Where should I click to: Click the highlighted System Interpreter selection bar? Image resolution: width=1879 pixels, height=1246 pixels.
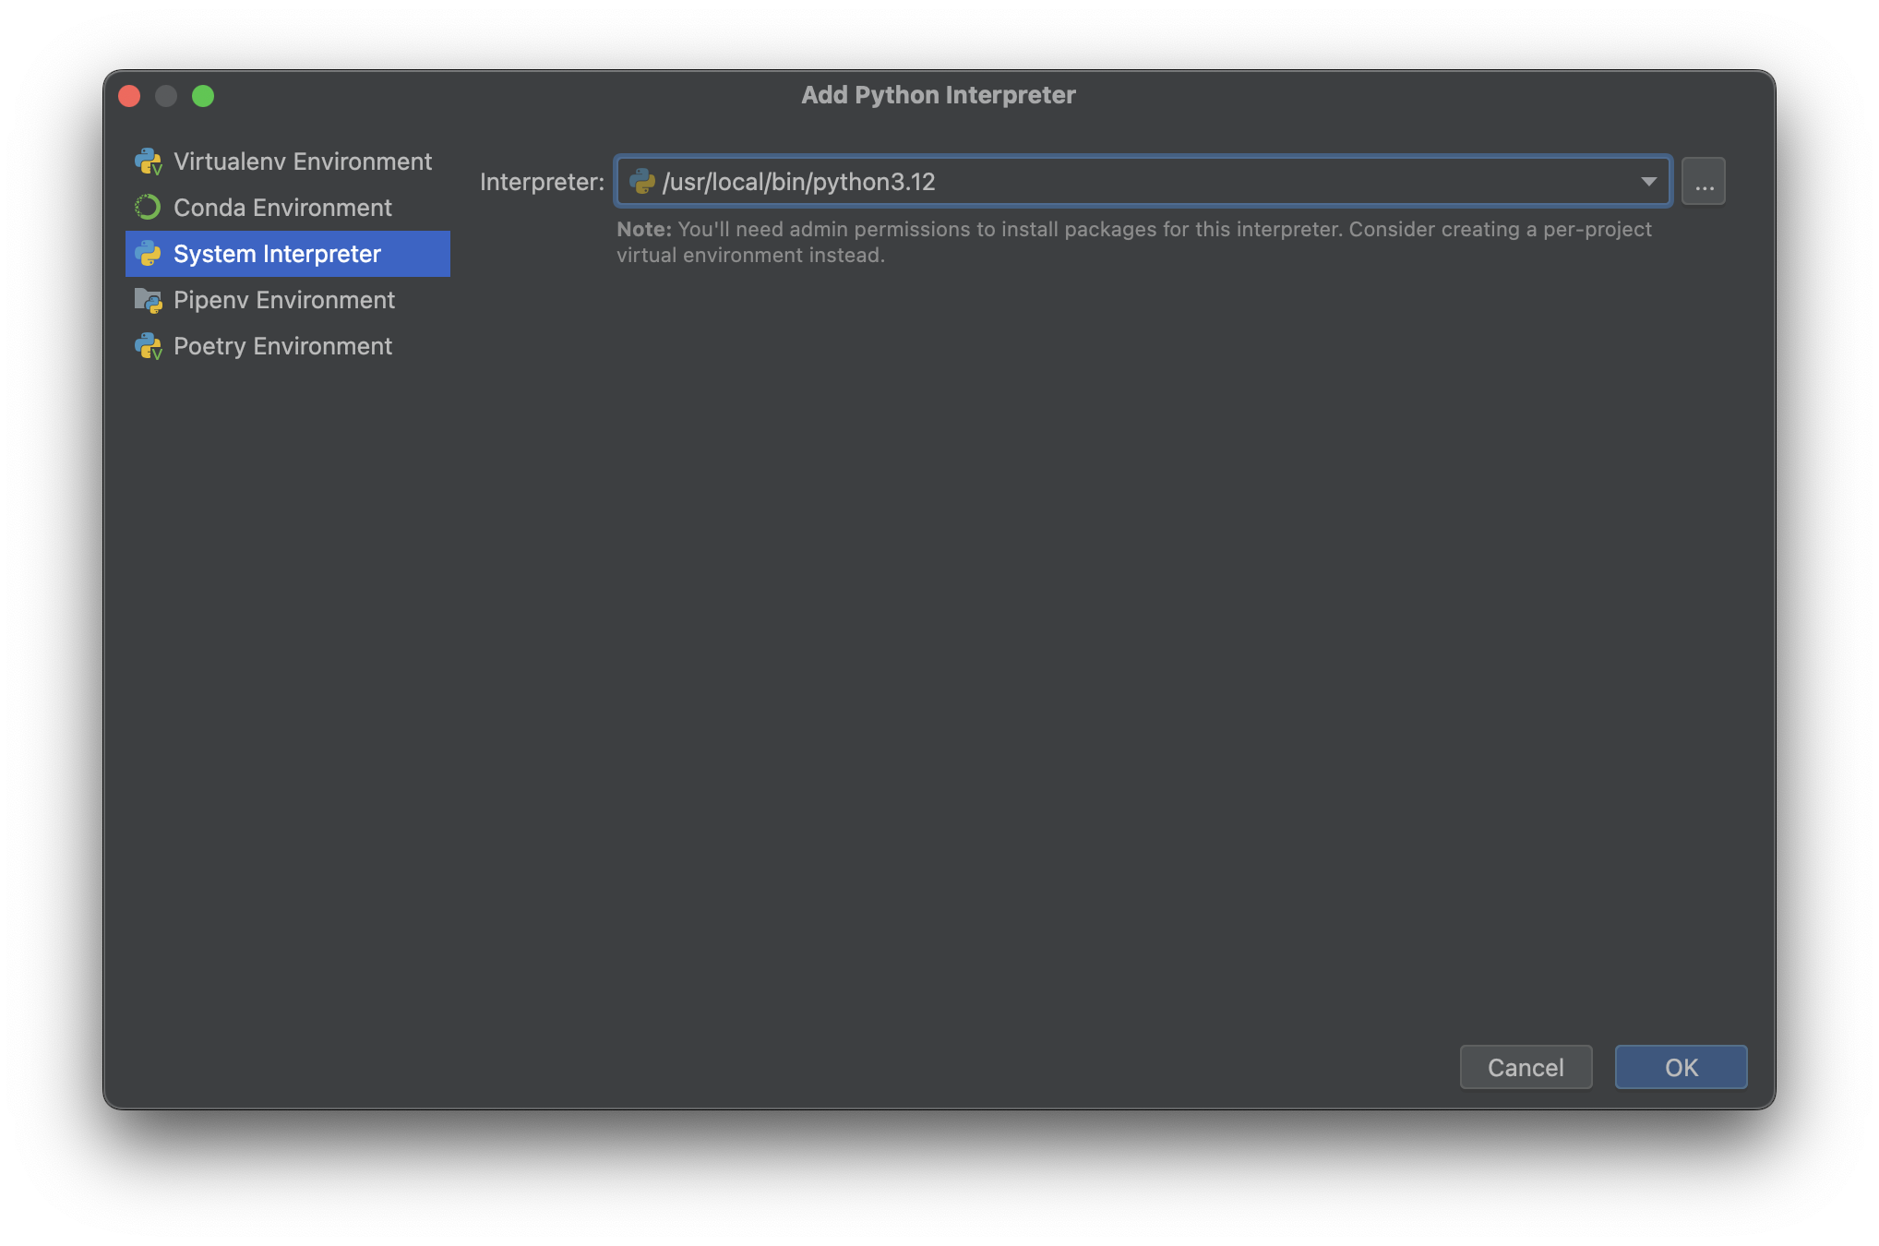(x=287, y=253)
